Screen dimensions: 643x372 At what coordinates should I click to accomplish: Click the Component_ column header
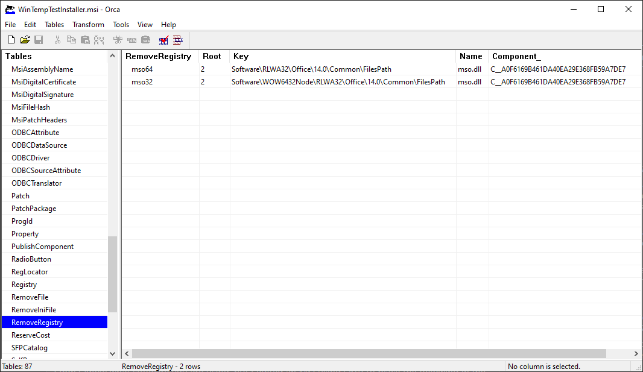click(565, 56)
